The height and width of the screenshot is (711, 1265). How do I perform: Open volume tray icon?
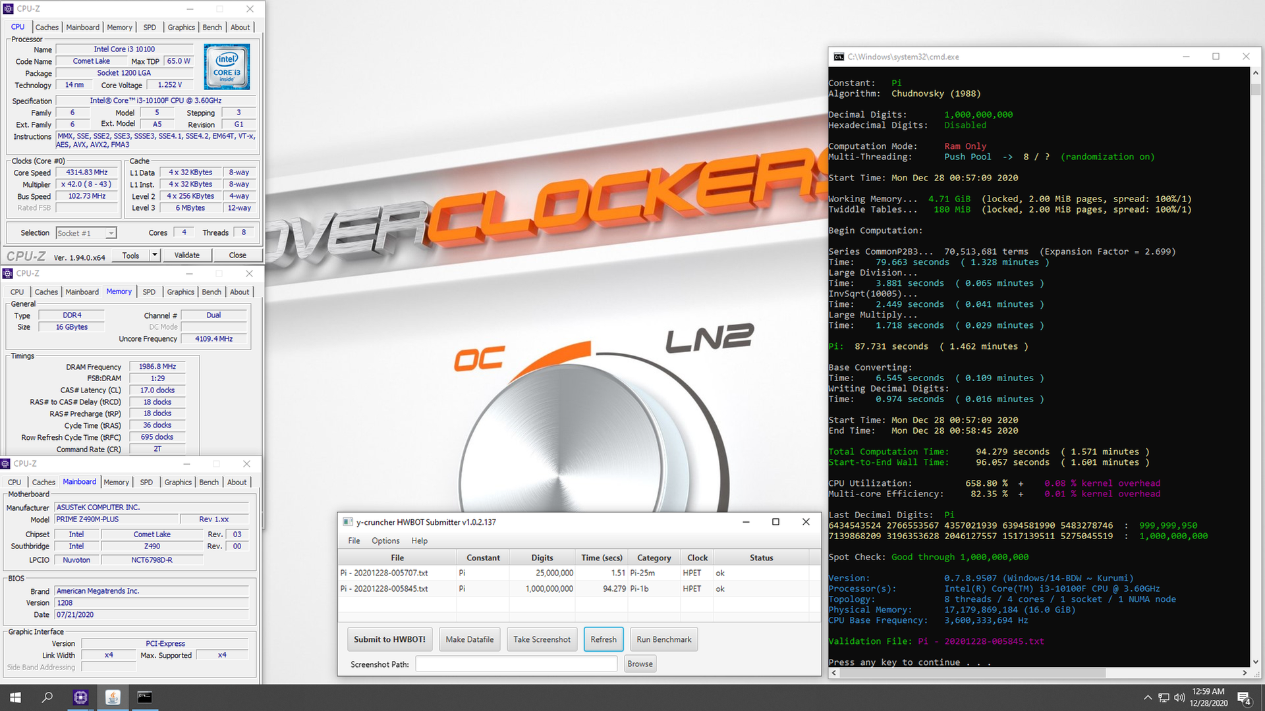1179,698
